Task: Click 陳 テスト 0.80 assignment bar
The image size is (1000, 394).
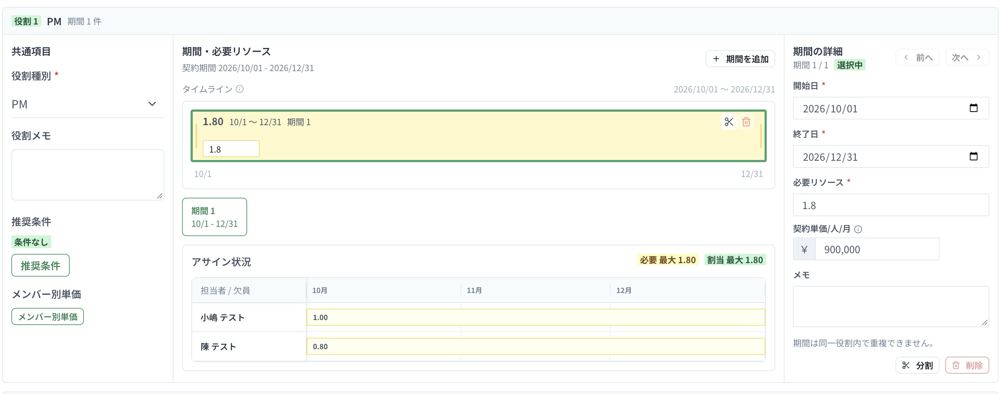Action: [536, 346]
